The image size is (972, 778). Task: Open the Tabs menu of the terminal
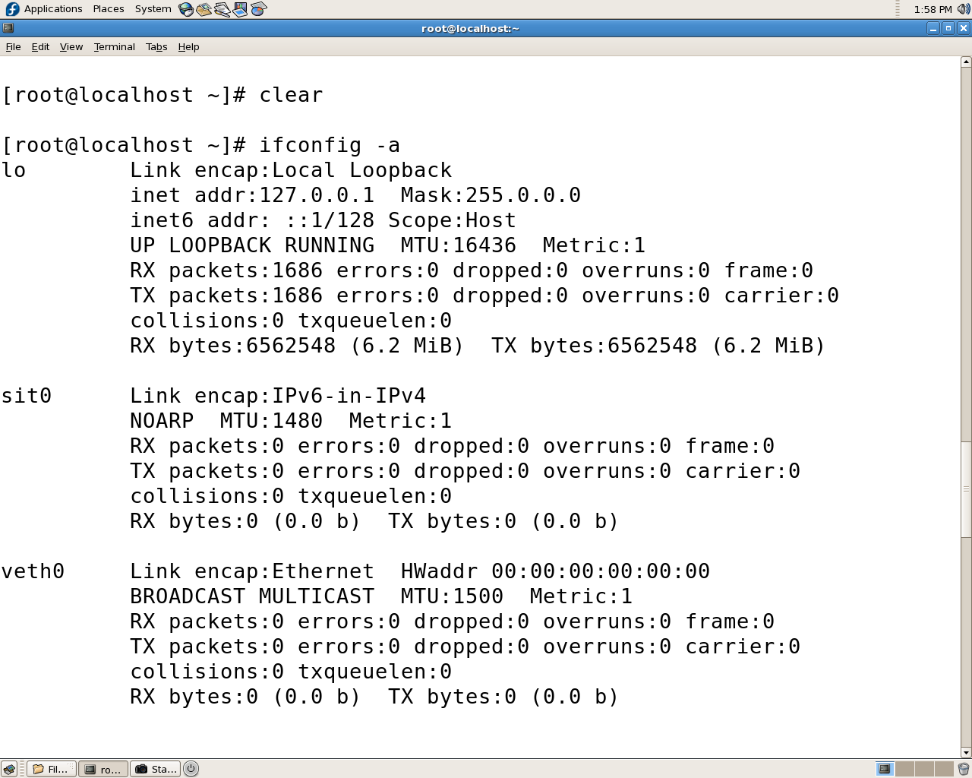click(x=156, y=46)
